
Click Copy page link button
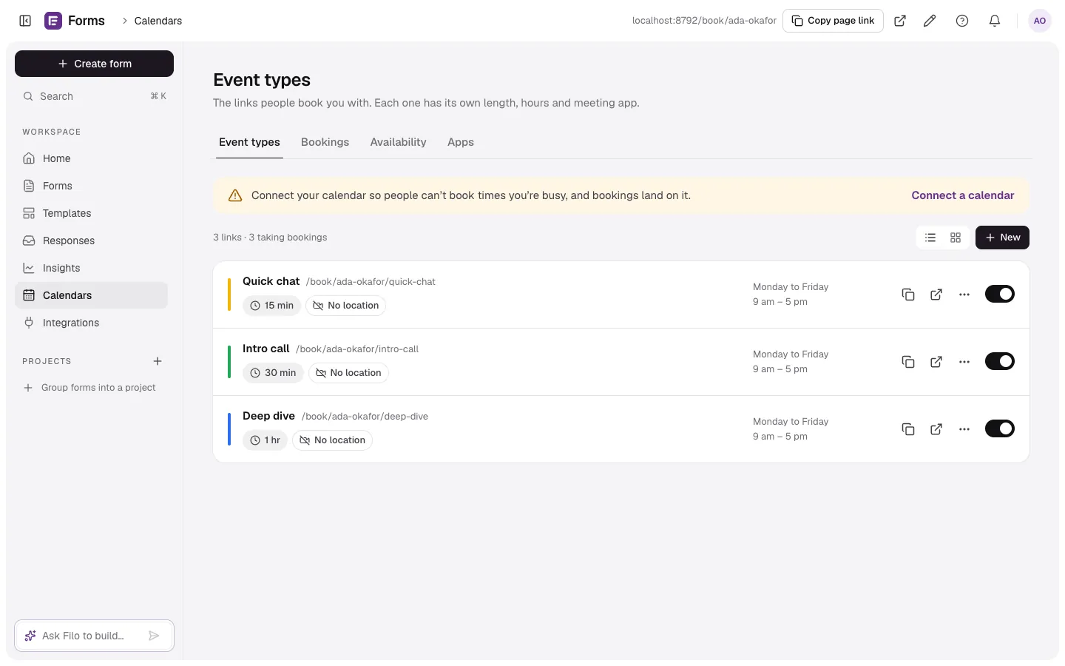click(833, 21)
